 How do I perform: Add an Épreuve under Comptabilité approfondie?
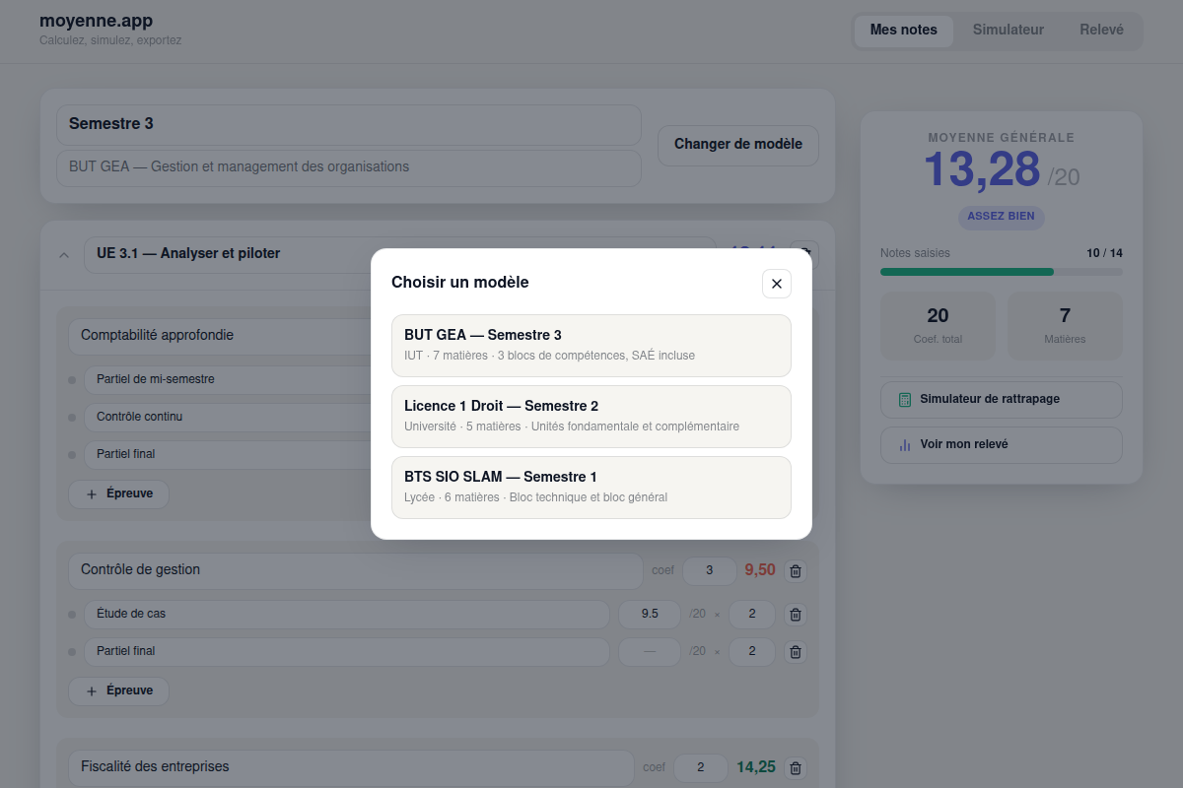(118, 493)
